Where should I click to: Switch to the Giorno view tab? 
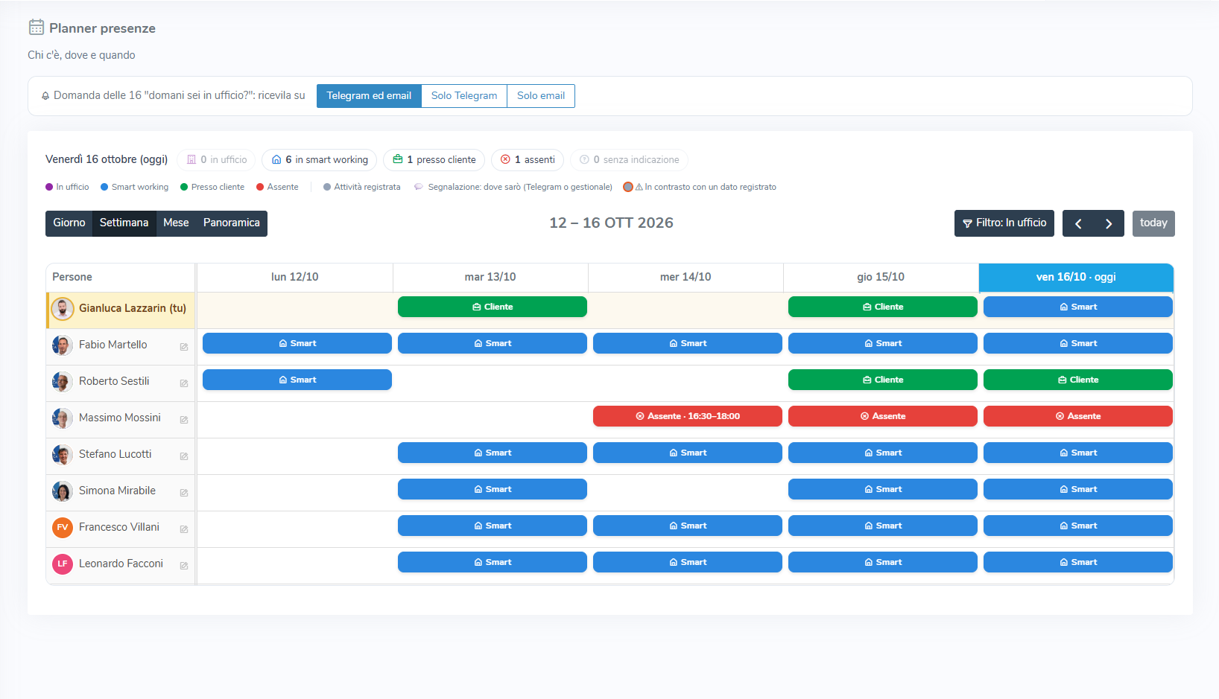click(69, 223)
